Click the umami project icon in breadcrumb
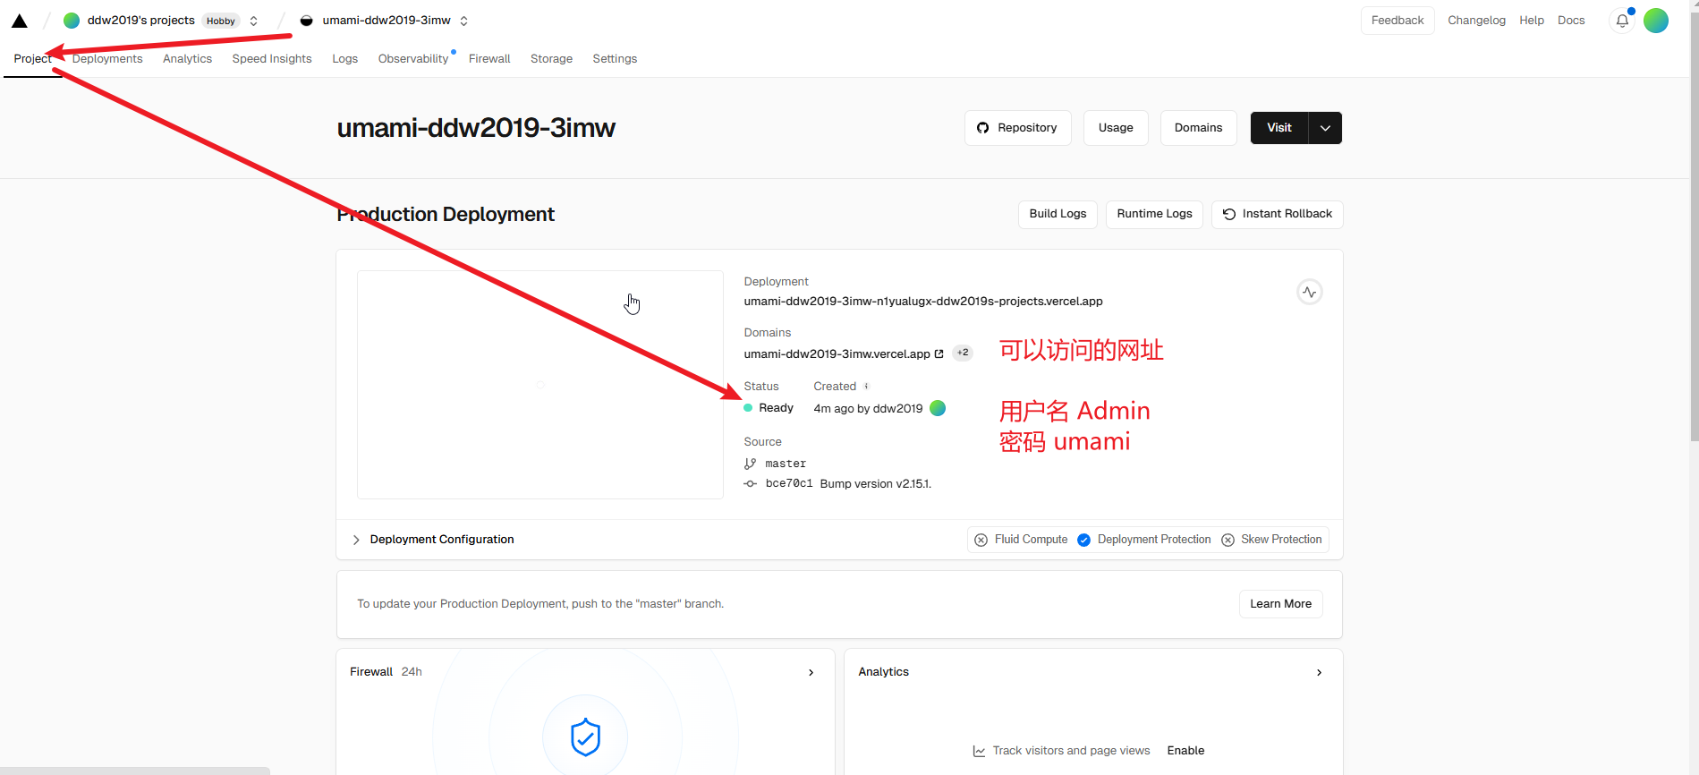 click(307, 21)
